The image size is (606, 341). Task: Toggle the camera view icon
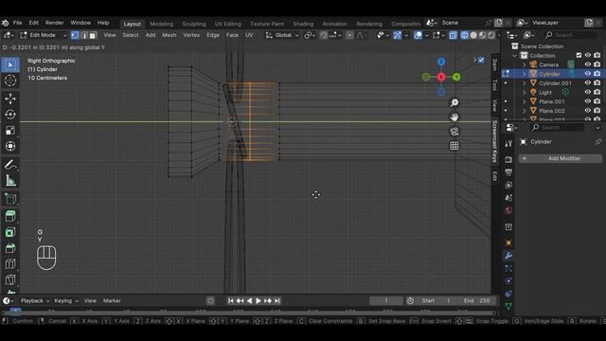point(454,132)
